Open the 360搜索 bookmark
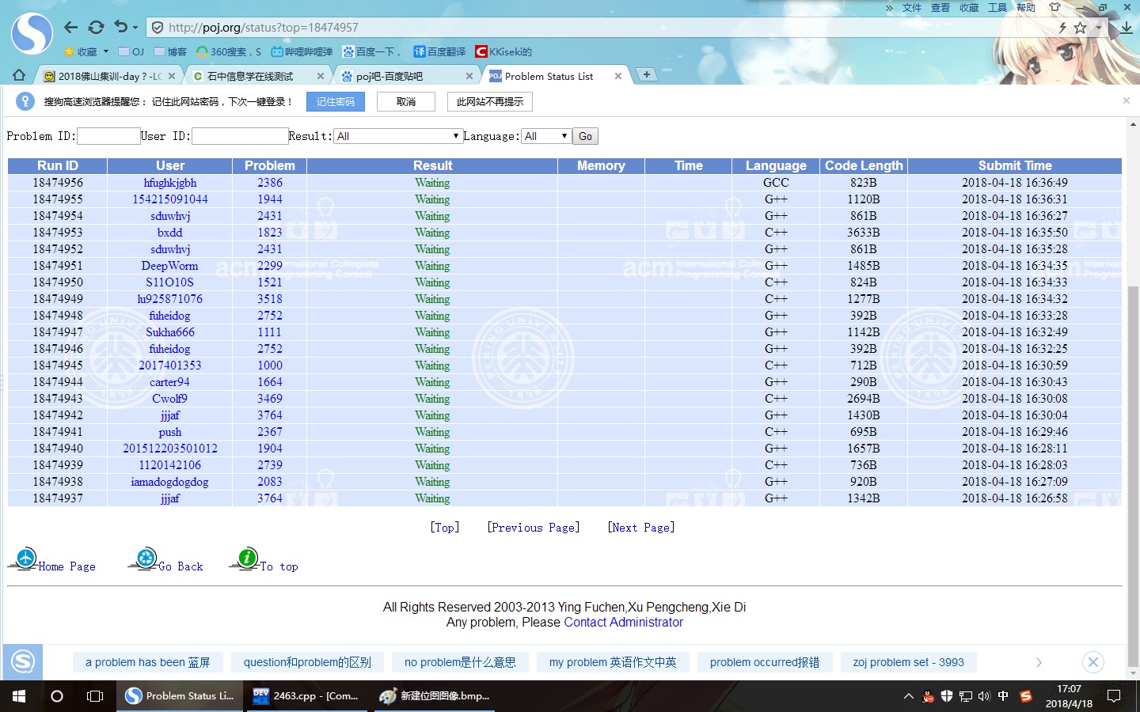 click(229, 51)
